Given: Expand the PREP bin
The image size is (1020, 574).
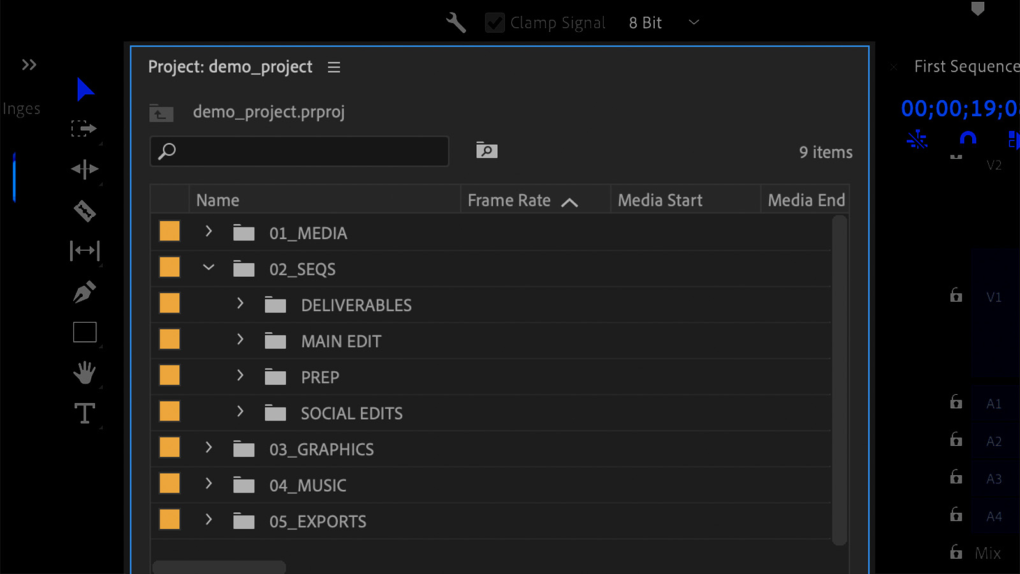Looking at the screenshot, I should click(x=240, y=376).
